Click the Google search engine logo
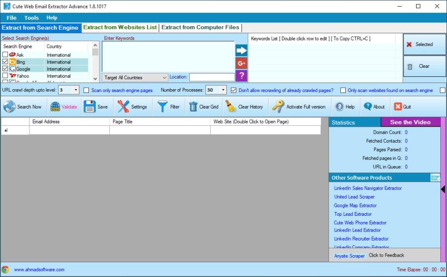Viewport: 447px width, 277px height. click(x=12, y=69)
